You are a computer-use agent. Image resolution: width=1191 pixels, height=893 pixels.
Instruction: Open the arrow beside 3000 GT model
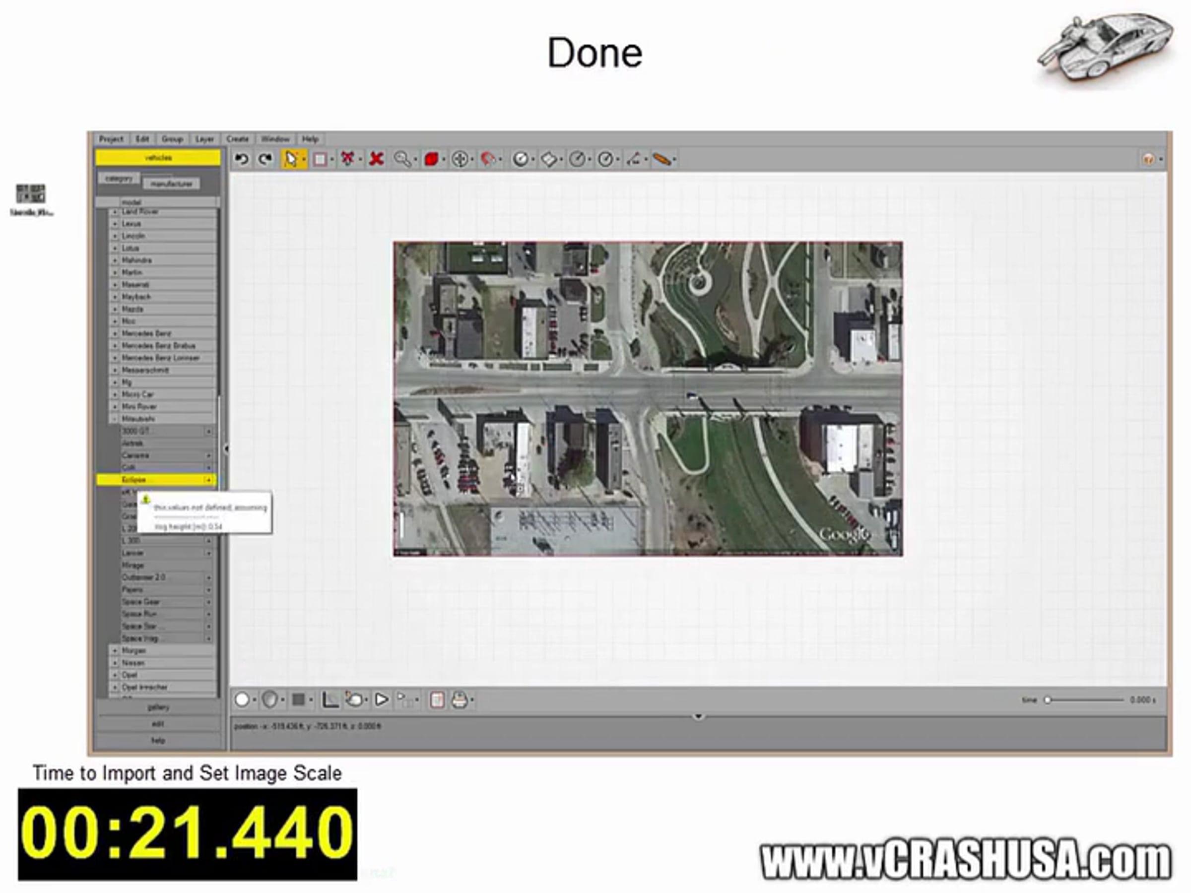[x=208, y=431]
